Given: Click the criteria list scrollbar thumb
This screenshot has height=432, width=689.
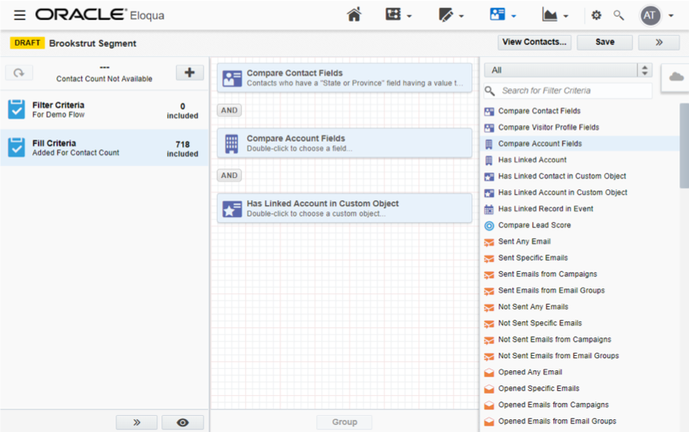Looking at the screenshot, I should pyautogui.click(x=684, y=146).
